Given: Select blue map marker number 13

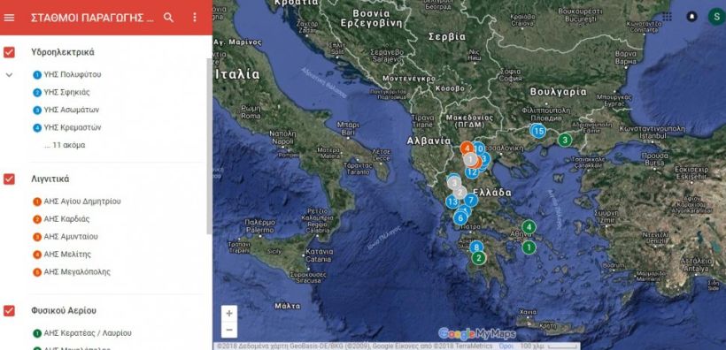Looking at the screenshot, I should click(452, 202).
